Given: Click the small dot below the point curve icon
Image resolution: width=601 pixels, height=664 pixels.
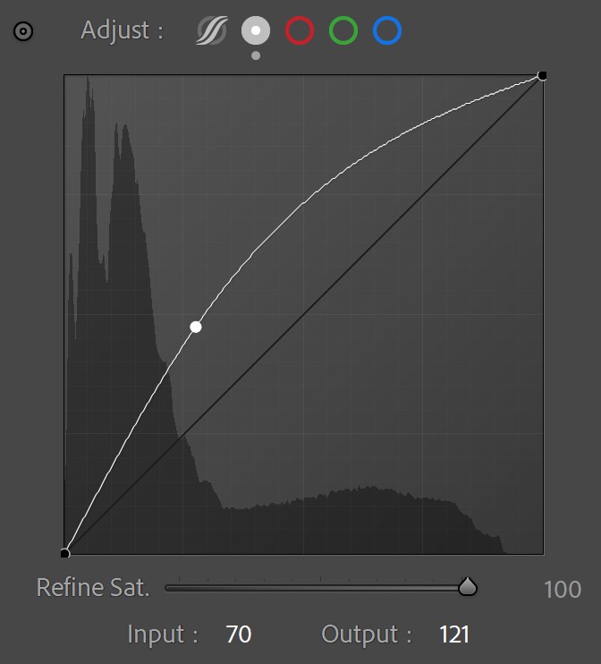Looking at the screenshot, I should click(256, 55).
